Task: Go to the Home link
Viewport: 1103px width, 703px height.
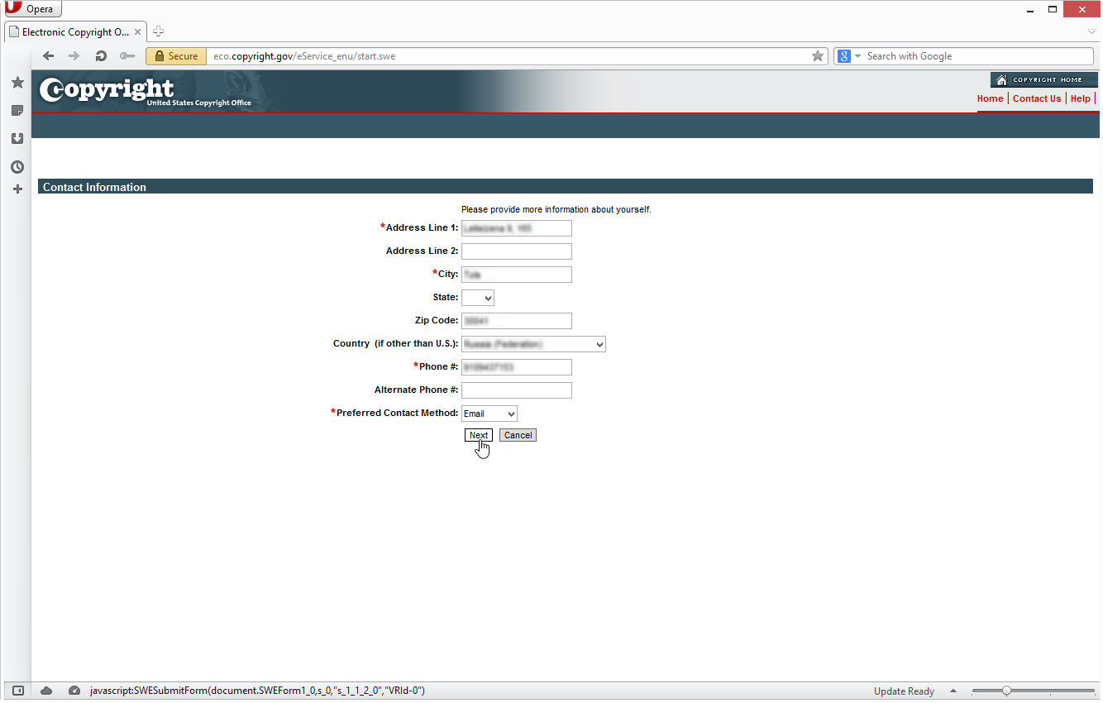Action: [990, 98]
